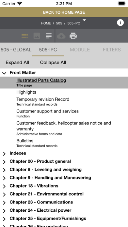Open the info circle icon

click(120, 23)
